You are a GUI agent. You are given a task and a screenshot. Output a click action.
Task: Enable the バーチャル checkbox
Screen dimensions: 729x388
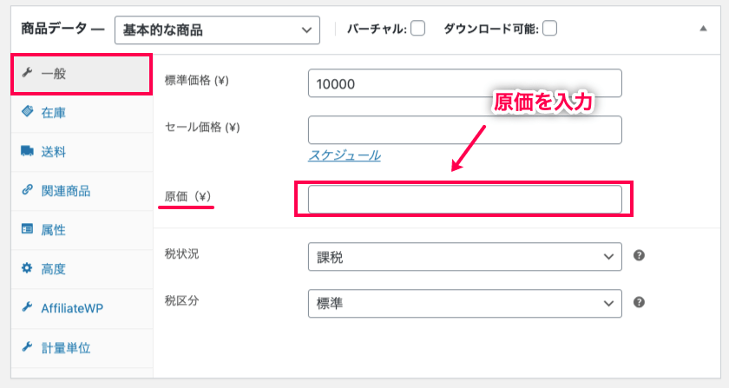click(x=418, y=29)
